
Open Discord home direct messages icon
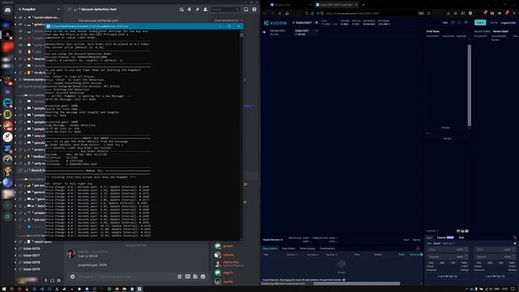[7, 11]
